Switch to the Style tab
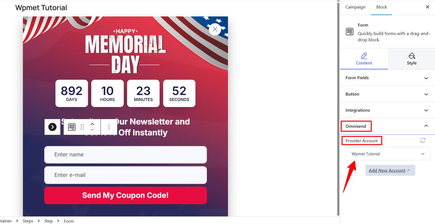 (411, 59)
